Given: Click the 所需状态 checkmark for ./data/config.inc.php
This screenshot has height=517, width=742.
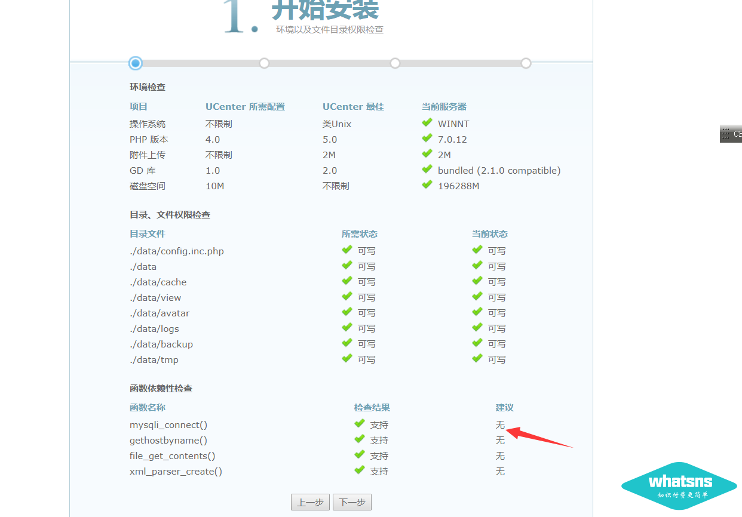Looking at the screenshot, I should [347, 250].
